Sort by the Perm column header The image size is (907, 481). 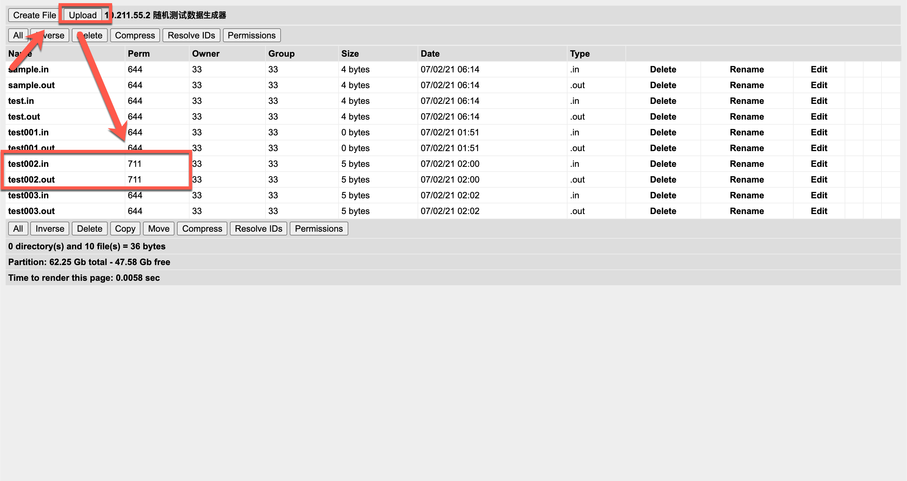(139, 54)
